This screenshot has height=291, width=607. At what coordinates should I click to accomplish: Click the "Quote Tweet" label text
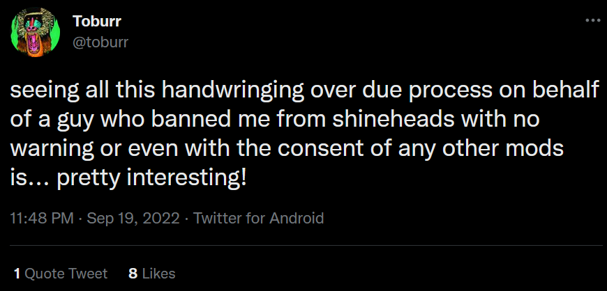point(66,274)
